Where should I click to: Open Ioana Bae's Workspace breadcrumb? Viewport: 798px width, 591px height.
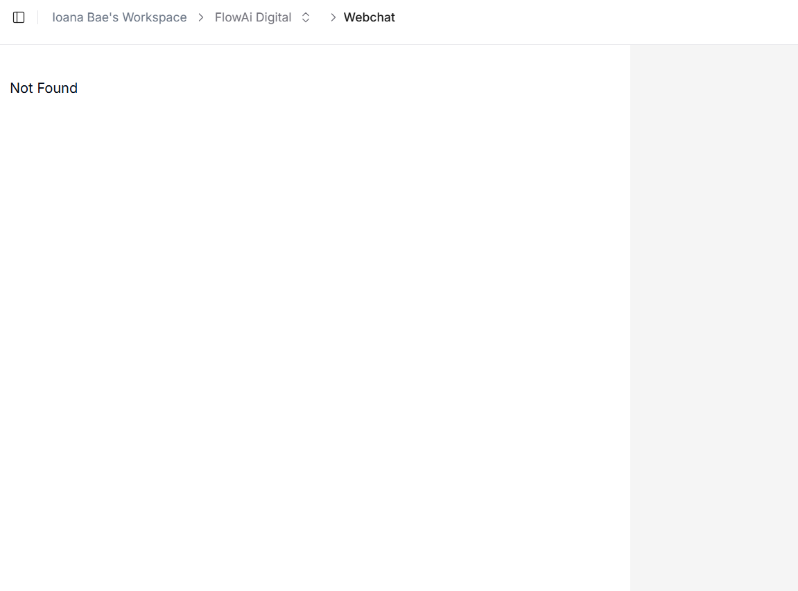[x=119, y=17]
